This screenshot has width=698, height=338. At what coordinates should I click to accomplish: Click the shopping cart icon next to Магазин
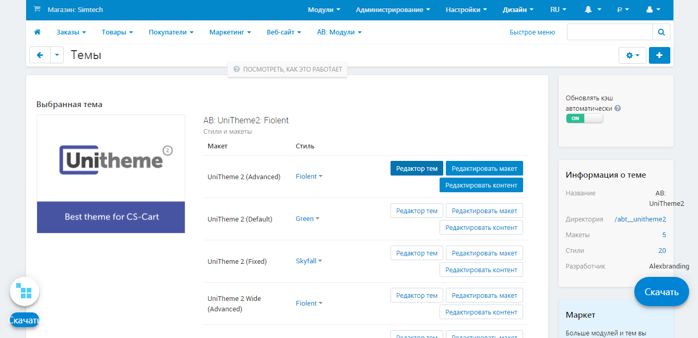coord(37,9)
